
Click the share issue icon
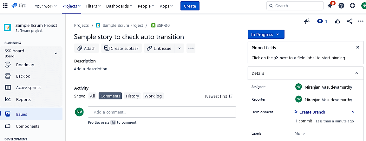(350, 21)
